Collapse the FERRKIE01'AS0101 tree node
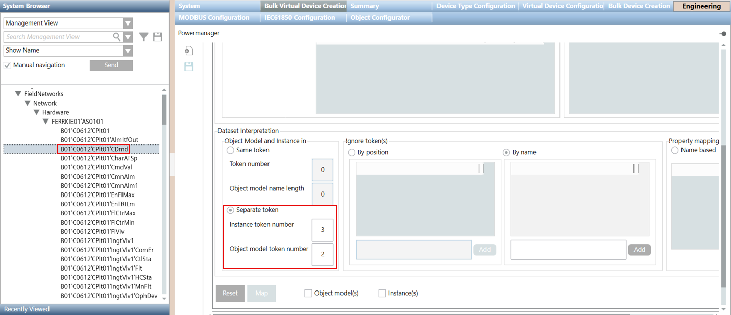The image size is (731, 315). (46, 122)
